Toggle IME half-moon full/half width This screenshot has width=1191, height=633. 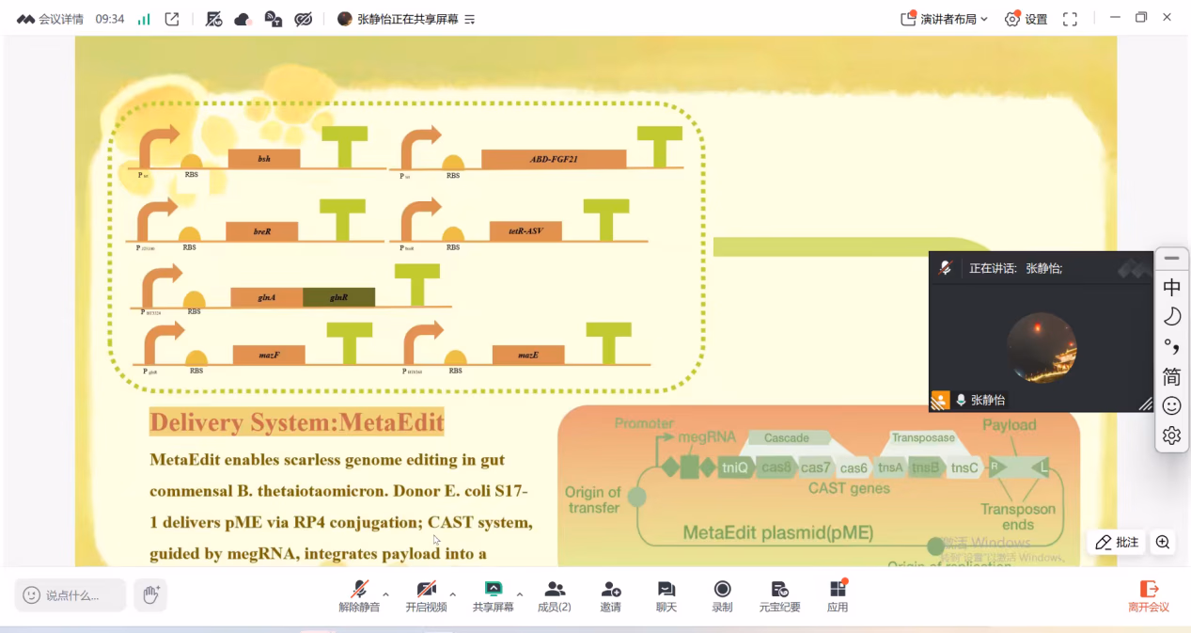click(1171, 317)
